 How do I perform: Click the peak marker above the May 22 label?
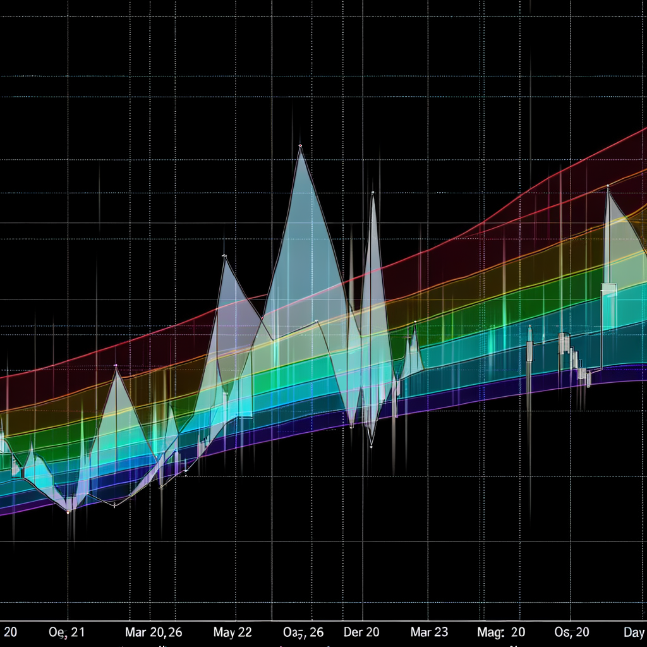pyautogui.click(x=224, y=256)
